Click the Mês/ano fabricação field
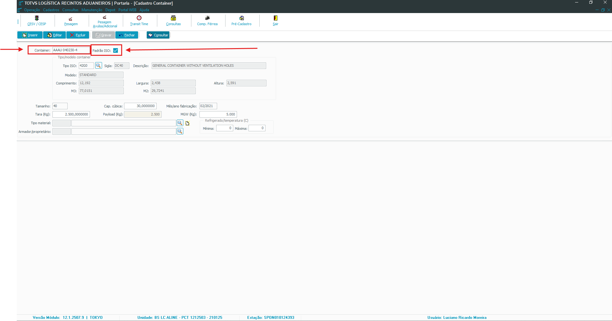This screenshot has width=612, height=321. [208, 106]
